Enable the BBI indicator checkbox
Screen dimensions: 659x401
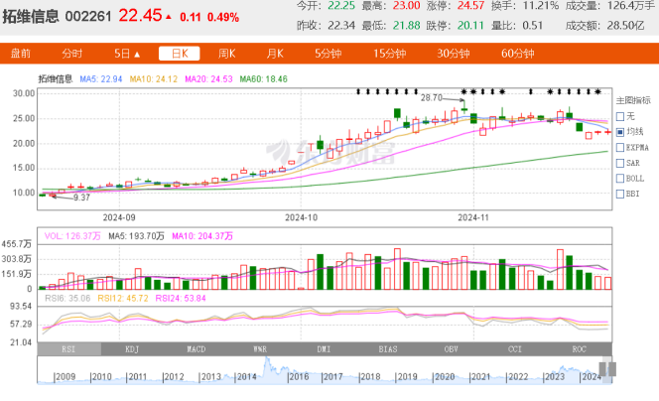click(620, 195)
